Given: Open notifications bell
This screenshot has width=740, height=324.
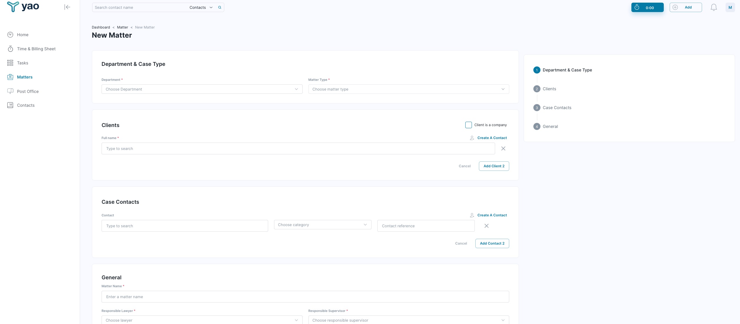Looking at the screenshot, I should click(x=714, y=7).
